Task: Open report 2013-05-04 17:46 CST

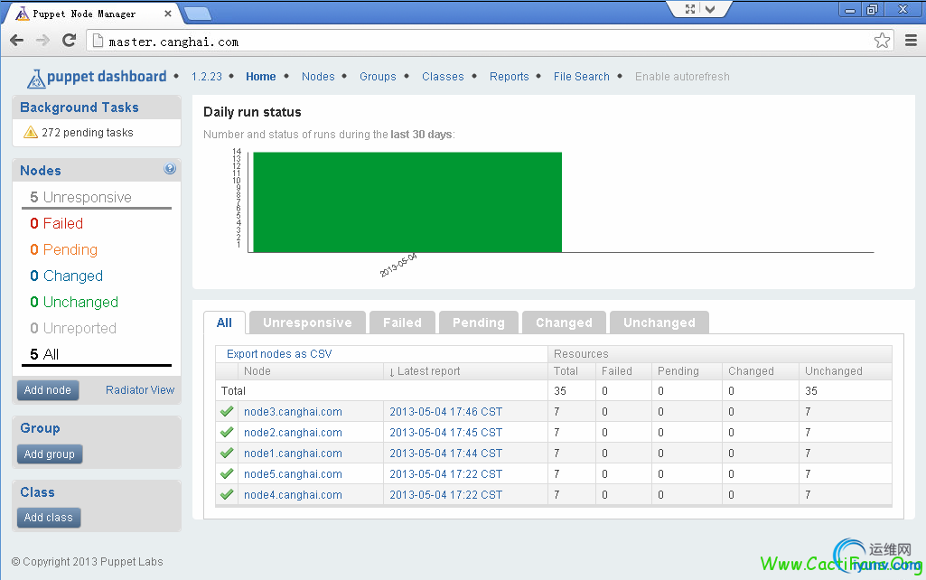Action: click(x=446, y=412)
